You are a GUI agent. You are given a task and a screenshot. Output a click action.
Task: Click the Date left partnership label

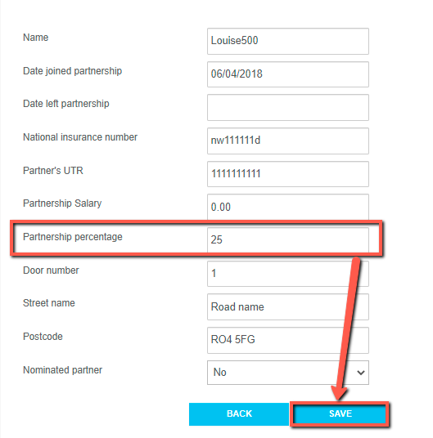[66, 104]
